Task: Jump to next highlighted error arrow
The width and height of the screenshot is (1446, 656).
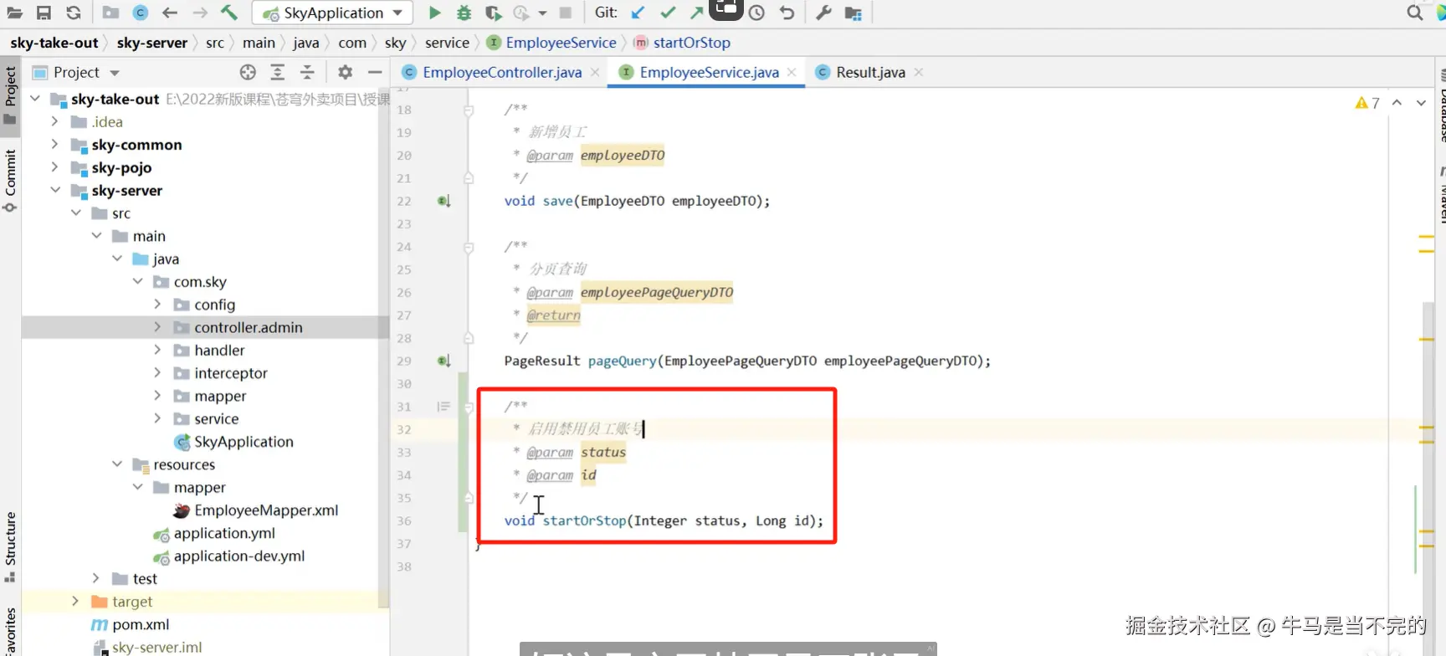Action: point(1421,102)
